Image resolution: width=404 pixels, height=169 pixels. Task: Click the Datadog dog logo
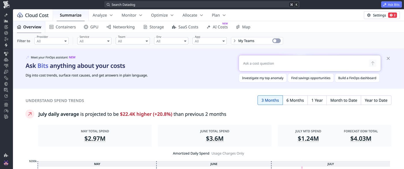(x=6, y=5)
